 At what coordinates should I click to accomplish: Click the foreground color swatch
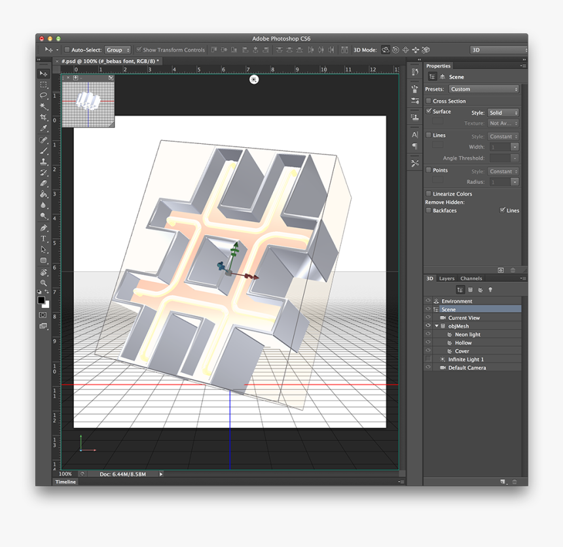(x=41, y=300)
